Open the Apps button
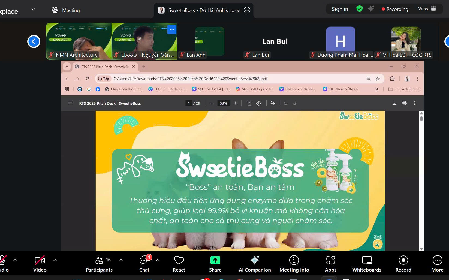 [330, 264]
